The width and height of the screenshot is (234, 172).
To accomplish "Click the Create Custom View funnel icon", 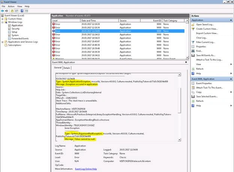I will coord(193,29).
